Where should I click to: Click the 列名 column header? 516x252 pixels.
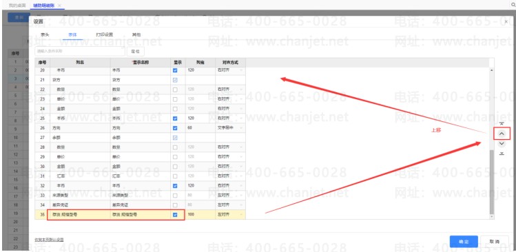[80, 62]
